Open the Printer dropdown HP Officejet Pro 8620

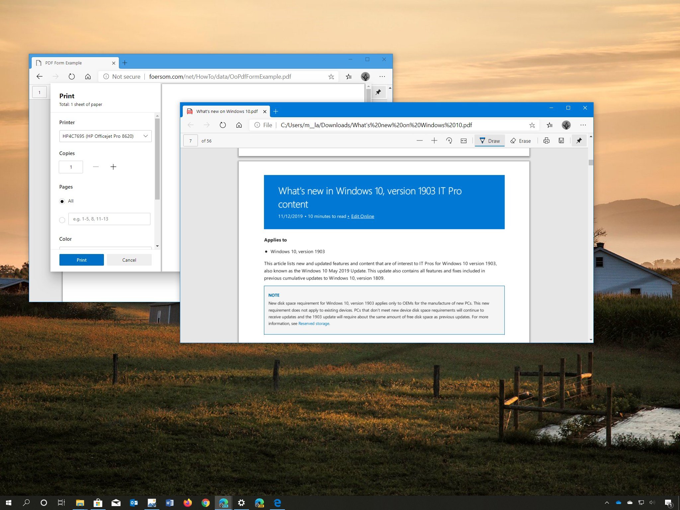click(105, 136)
